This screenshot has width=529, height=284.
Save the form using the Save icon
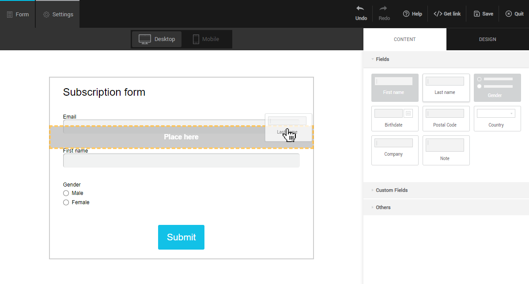point(477,14)
